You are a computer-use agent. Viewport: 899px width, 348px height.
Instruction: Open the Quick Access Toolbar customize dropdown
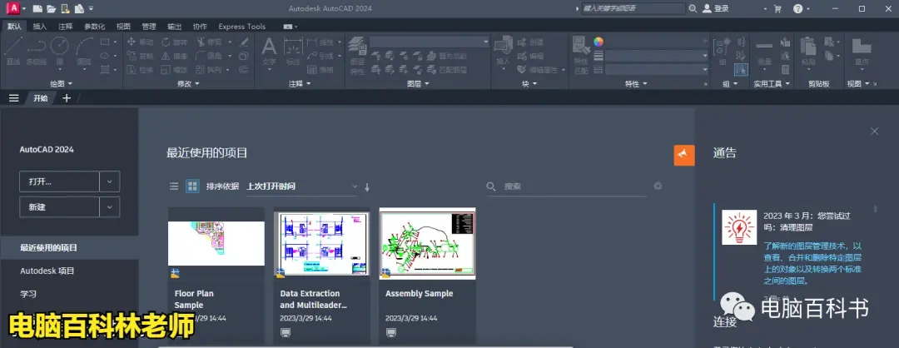[x=92, y=8]
